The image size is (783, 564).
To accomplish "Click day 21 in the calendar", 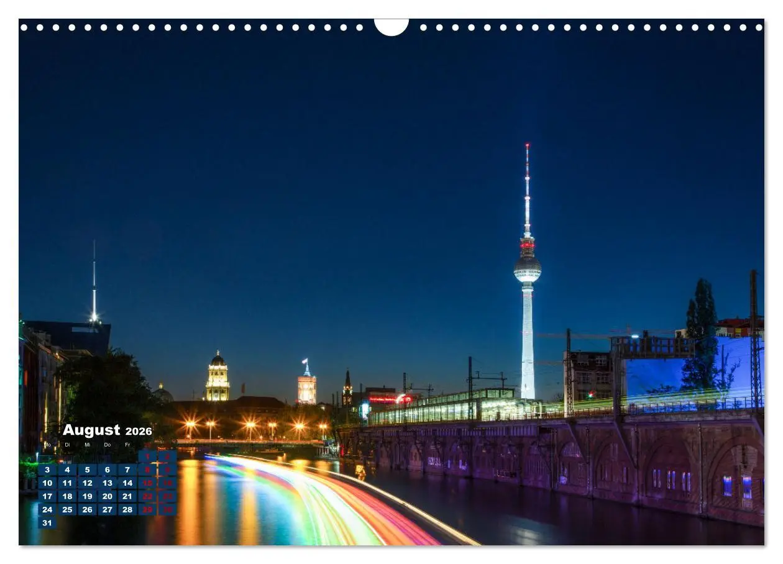I will tap(127, 496).
